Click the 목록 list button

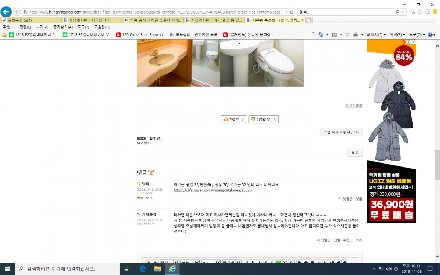coord(355,153)
